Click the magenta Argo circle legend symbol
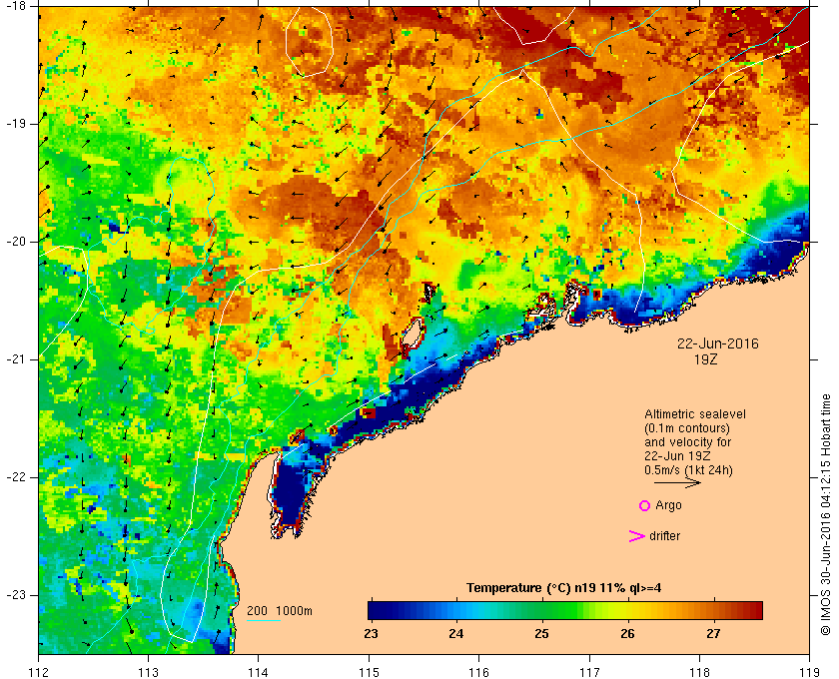The height and width of the screenshot is (679, 839). click(645, 505)
